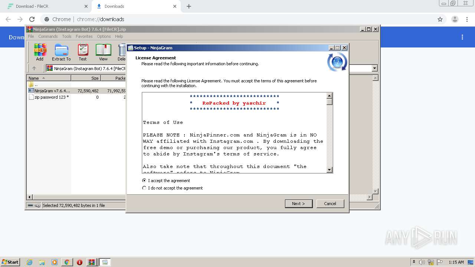The width and height of the screenshot is (475, 267).
Task: Open the Favorites menu in WinRAR
Action: (84, 36)
